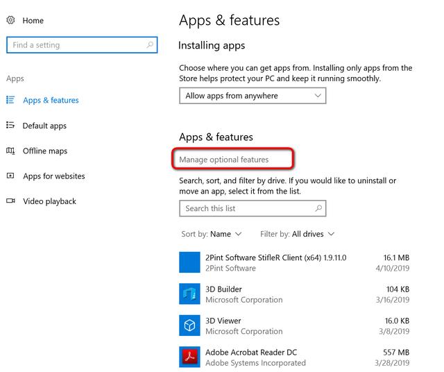Click the Default apps sidebar icon
The height and width of the screenshot is (372, 444).
[10, 125]
